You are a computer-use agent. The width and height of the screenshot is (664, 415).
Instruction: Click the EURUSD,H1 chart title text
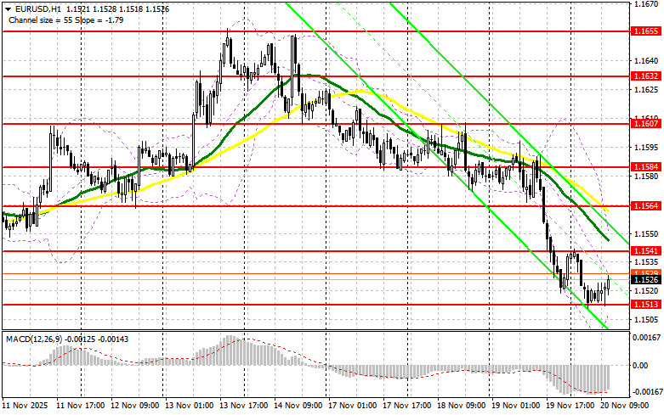(x=37, y=8)
